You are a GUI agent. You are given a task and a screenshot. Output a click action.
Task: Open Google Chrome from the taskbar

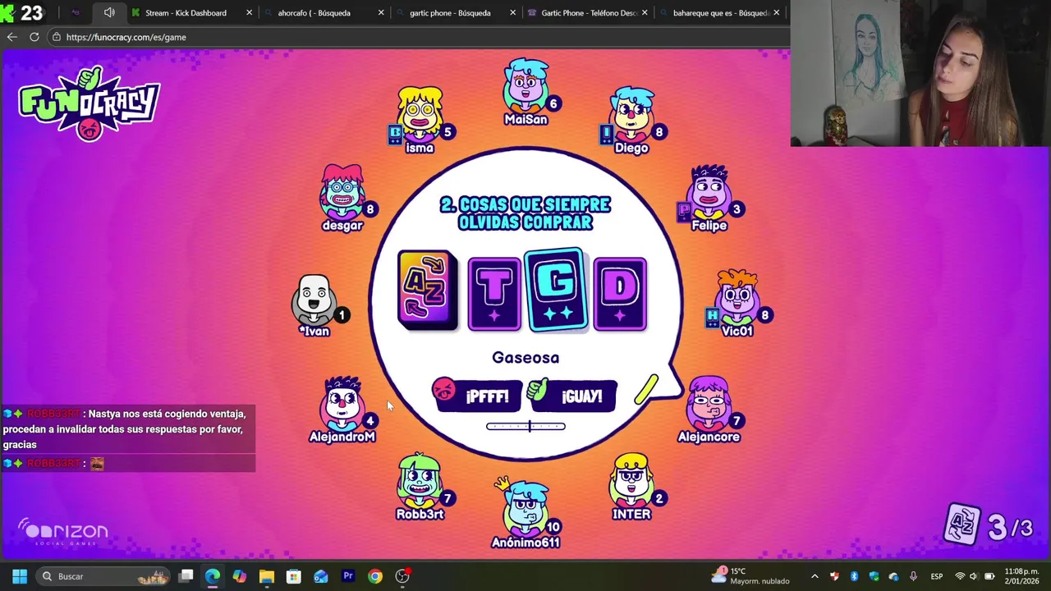[x=375, y=576]
